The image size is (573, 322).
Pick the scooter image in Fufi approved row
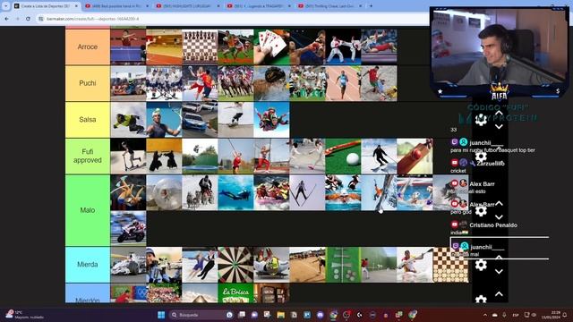click(128, 156)
